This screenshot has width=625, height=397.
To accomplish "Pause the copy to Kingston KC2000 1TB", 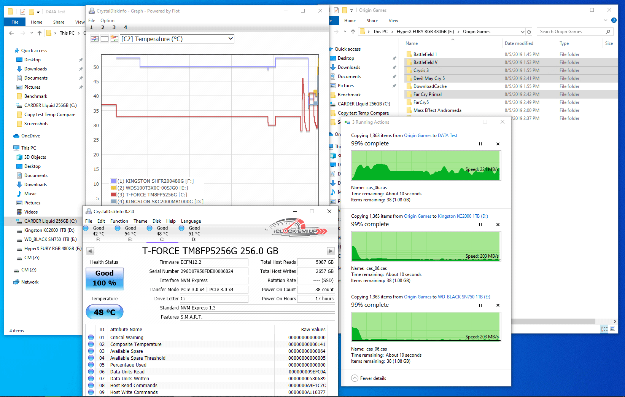I will pos(480,225).
